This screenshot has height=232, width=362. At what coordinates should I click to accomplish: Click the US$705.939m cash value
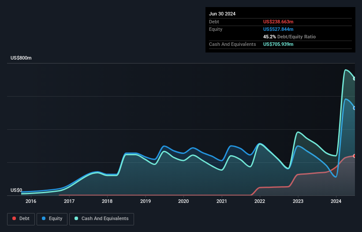coord(278,44)
